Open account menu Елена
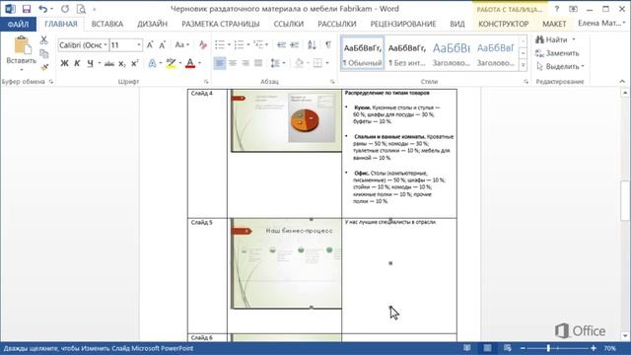Screen dimensions: 631x355 pos(601,24)
